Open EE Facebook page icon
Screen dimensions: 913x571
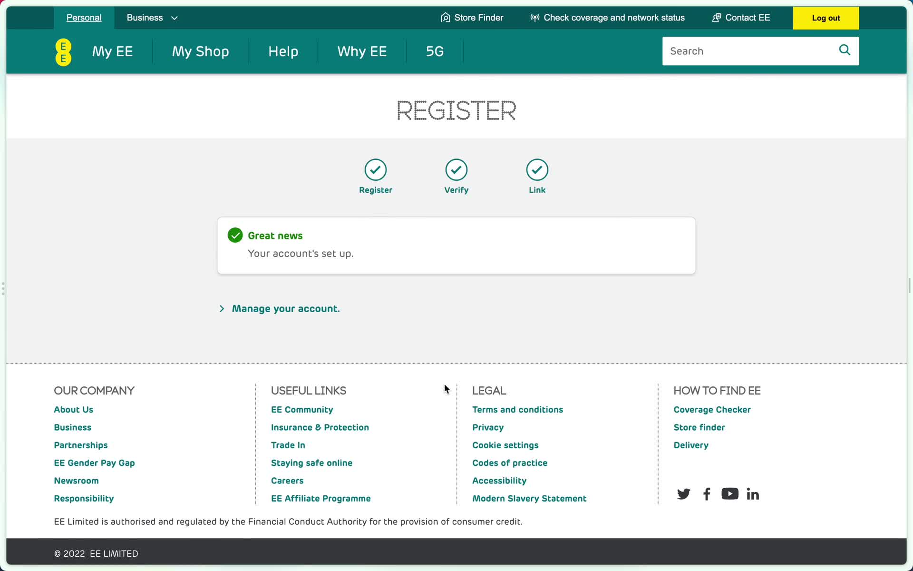[x=707, y=494]
